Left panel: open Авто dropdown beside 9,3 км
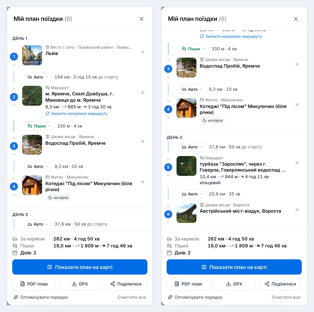 (38, 166)
